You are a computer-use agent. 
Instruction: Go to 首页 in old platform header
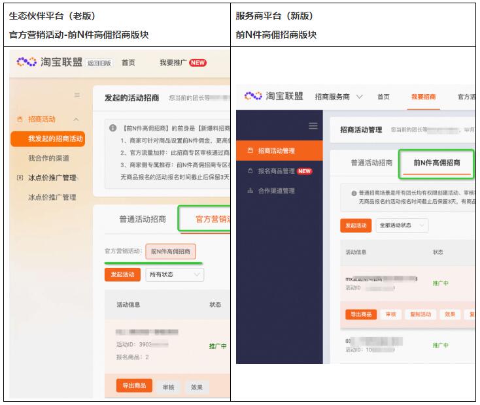coord(128,63)
